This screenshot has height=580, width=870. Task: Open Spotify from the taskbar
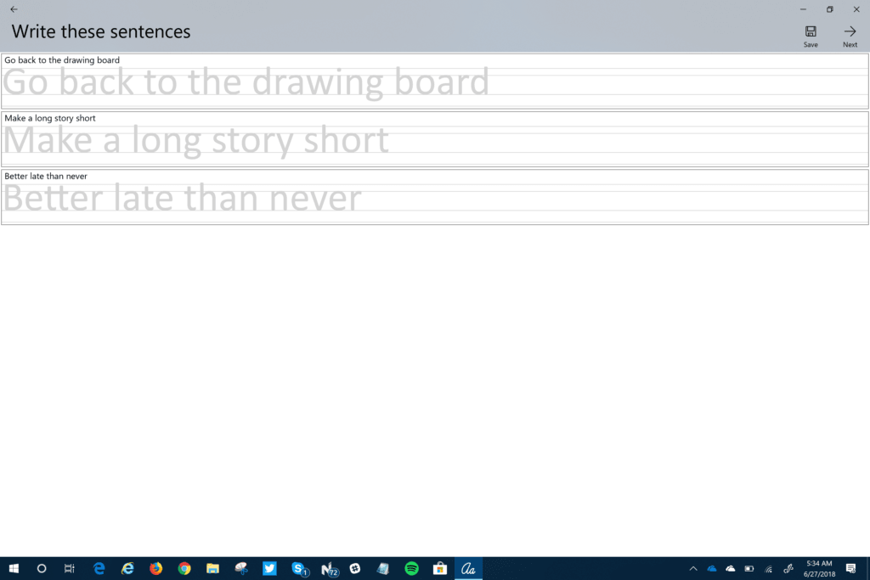click(x=411, y=568)
